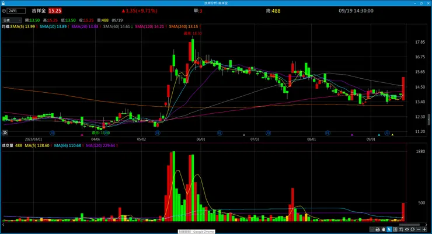Click the white triangle marker before 07/03
The height and width of the screenshot is (234, 432).
pos(244,135)
